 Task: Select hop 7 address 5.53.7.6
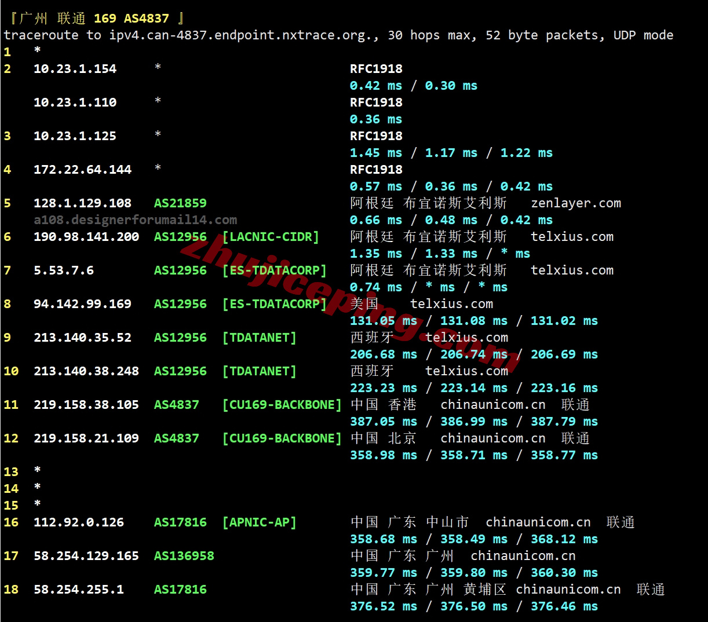pos(64,270)
